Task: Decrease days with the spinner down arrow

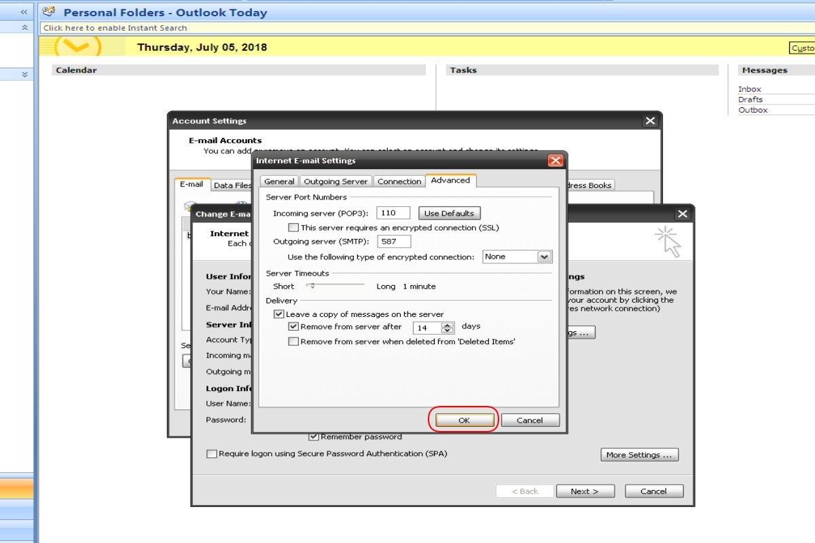Action: point(448,331)
